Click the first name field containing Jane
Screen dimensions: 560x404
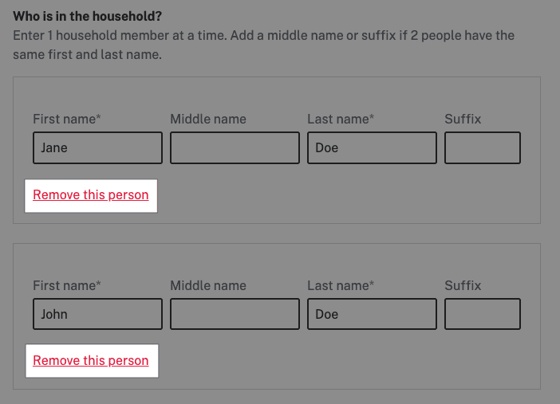(x=97, y=148)
